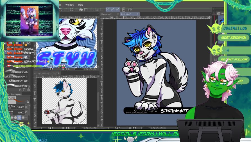251x142 pixels.
Task: Toggle the Tool Property lock icon
Action: 28,102
